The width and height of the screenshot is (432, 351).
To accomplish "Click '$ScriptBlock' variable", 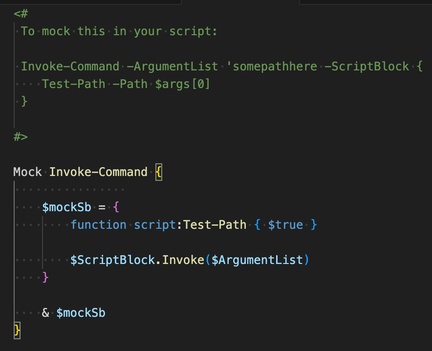I will click(113, 261).
